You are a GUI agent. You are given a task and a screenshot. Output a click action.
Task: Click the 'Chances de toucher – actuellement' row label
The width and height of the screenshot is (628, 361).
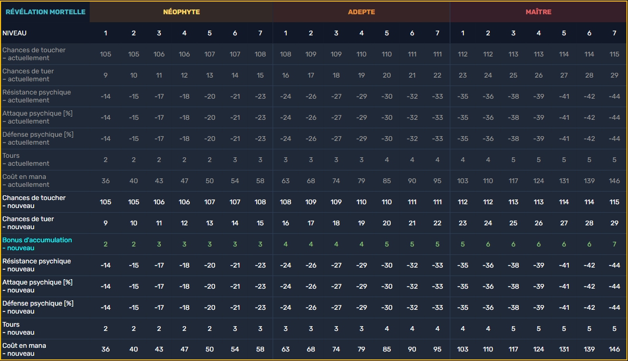(34, 54)
